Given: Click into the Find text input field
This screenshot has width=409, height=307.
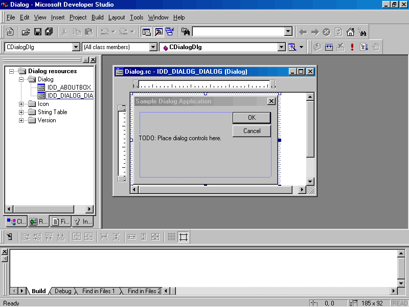Looking at the screenshot, I should [x=238, y=32].
